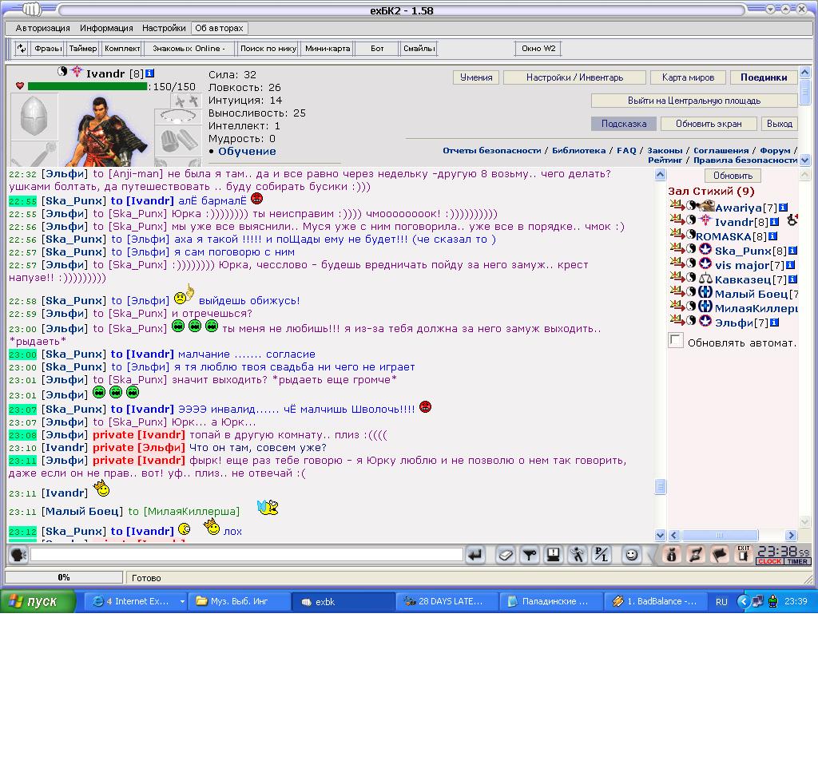
Task: Open the Форум link
Action: (x=775, y=150)
